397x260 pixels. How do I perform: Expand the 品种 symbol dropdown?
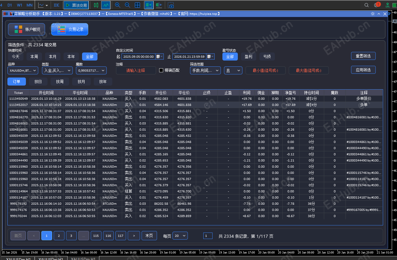pos(23,70)
